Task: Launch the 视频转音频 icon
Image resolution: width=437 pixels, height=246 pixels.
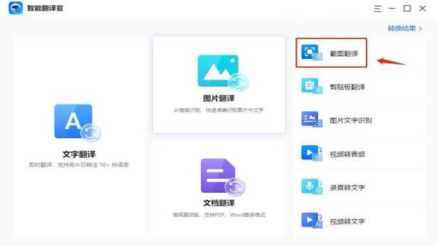Action: 311,153
